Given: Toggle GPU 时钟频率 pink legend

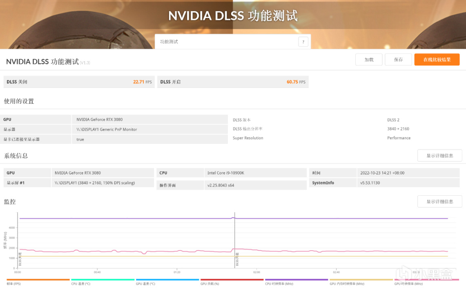Looking at the screenshot, I should [426, 282].
